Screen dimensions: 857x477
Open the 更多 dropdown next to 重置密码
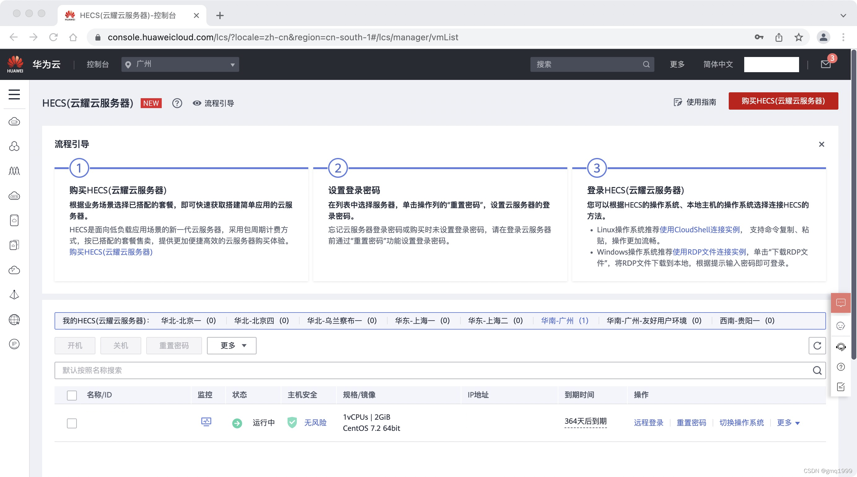point(231,345)
